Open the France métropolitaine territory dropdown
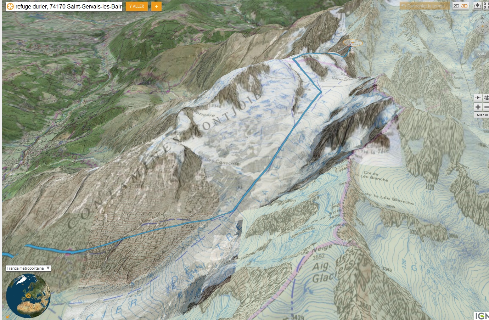 pos(28,268)
